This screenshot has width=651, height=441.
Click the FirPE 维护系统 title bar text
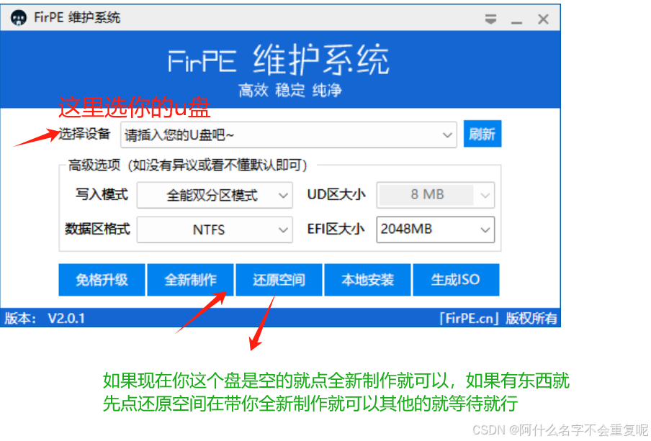coord(77,17)
